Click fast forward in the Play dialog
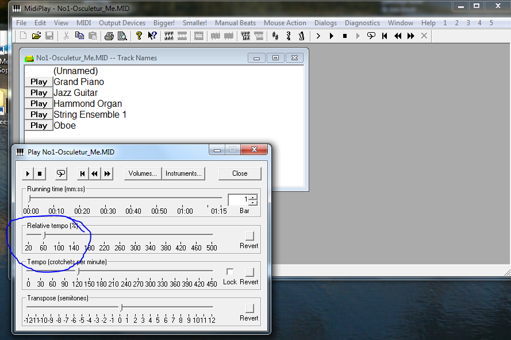Image resolution: width=511 pixels, height=340 pixels. click(x=107, y=173)
